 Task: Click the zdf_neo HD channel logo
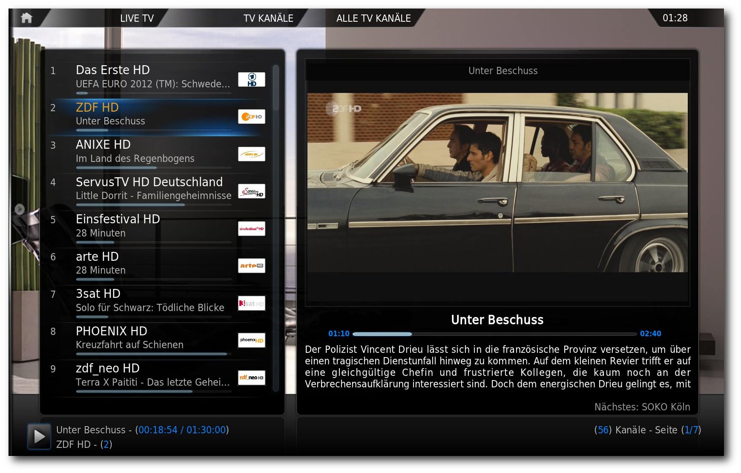point(251,378)
